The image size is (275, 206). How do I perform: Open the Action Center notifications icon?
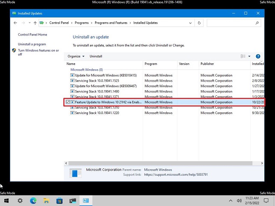tap(266, 201)
